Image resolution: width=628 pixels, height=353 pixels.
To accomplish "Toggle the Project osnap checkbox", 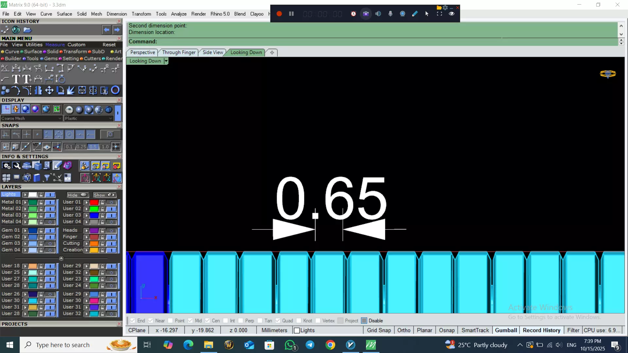I will tap(340, 321).
